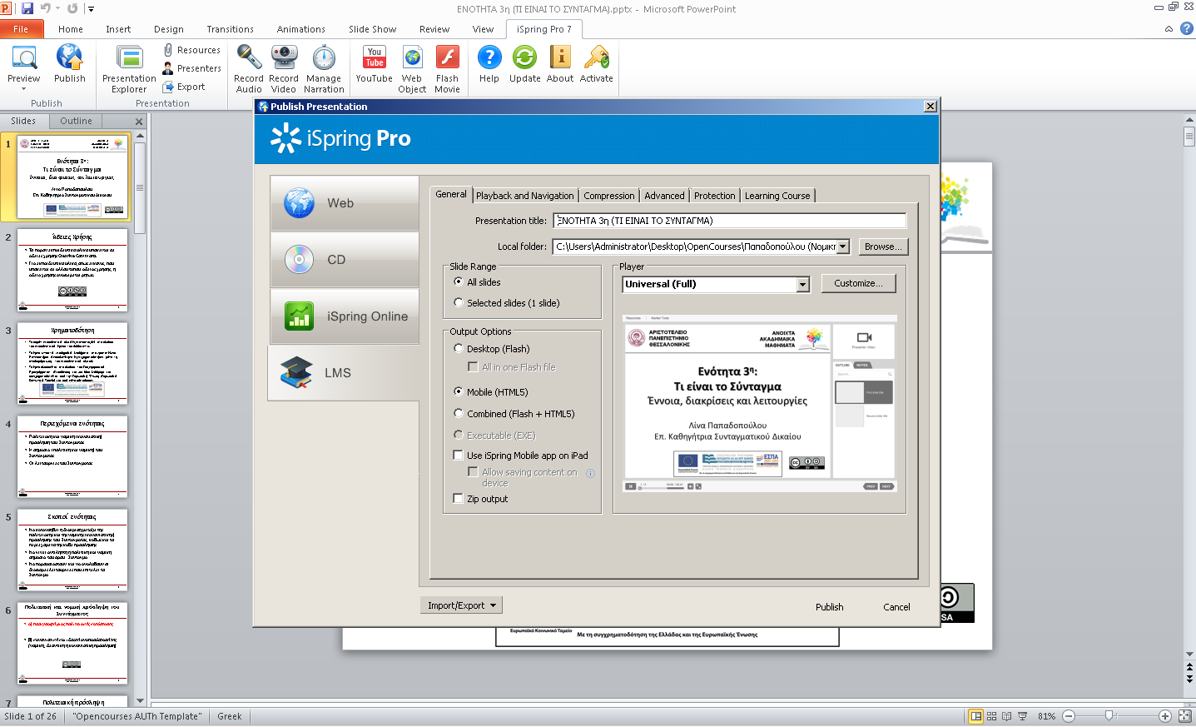
Task: Click the Export ribbon item
Action: click(184, 87)
